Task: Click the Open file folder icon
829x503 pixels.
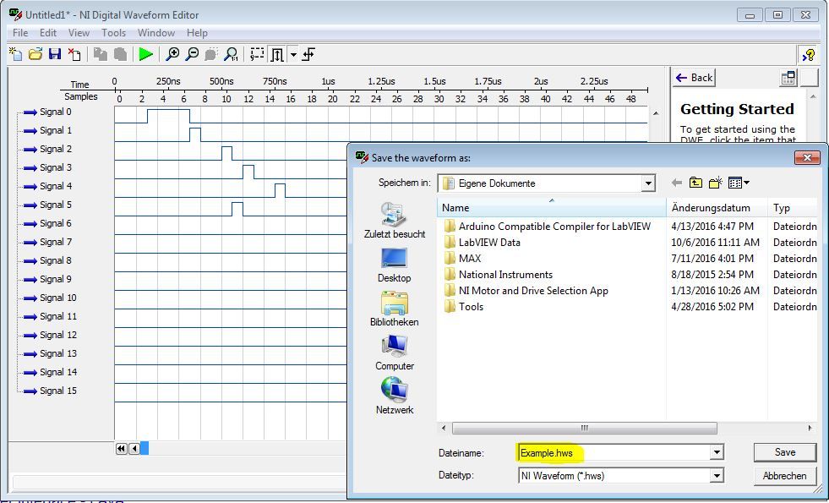Action: click(x=35, y=54)
